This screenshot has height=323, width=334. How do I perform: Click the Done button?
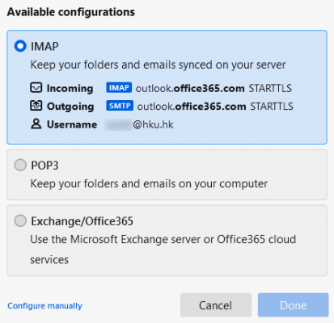[x=294, y=305]
